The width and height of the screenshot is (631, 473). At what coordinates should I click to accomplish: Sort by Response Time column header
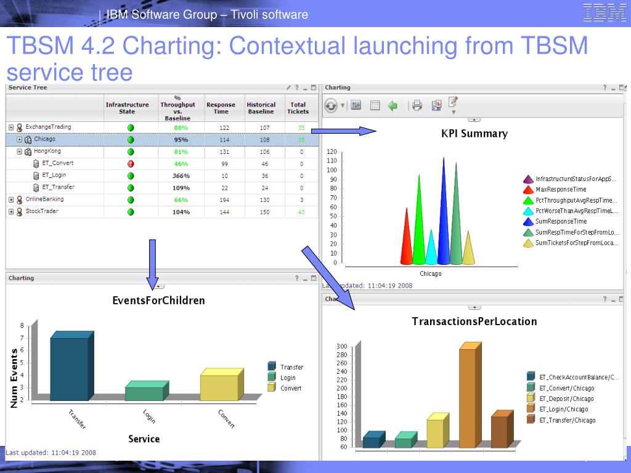tap(221, 108)
